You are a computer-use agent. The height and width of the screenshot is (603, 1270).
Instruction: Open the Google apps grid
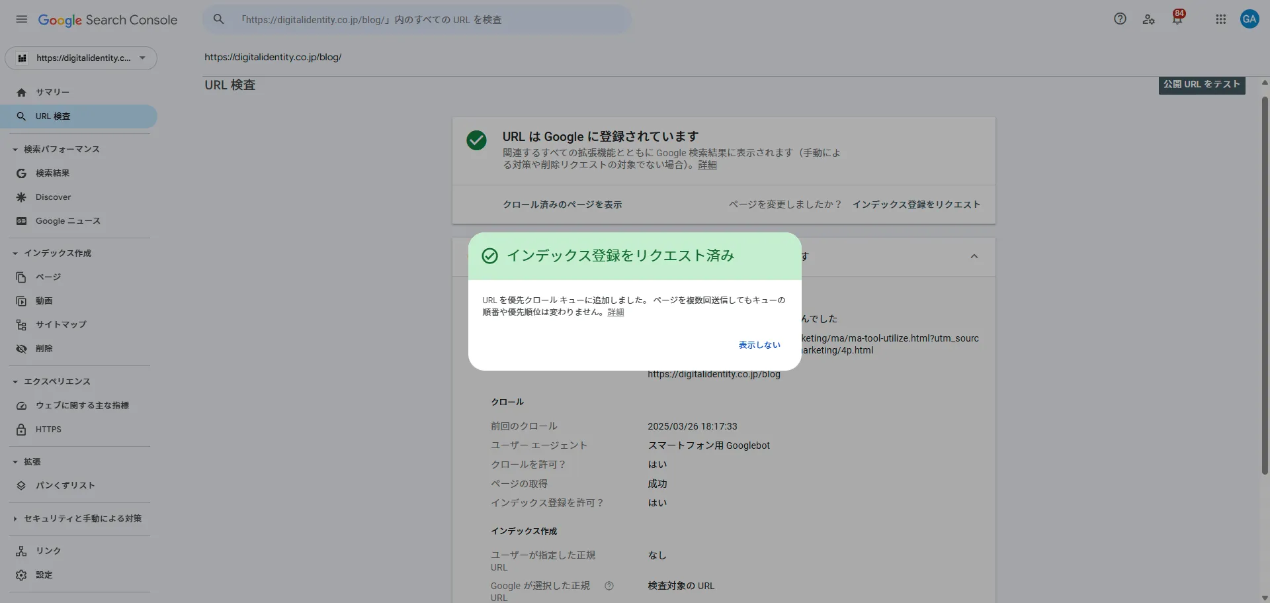[1221, 19]
